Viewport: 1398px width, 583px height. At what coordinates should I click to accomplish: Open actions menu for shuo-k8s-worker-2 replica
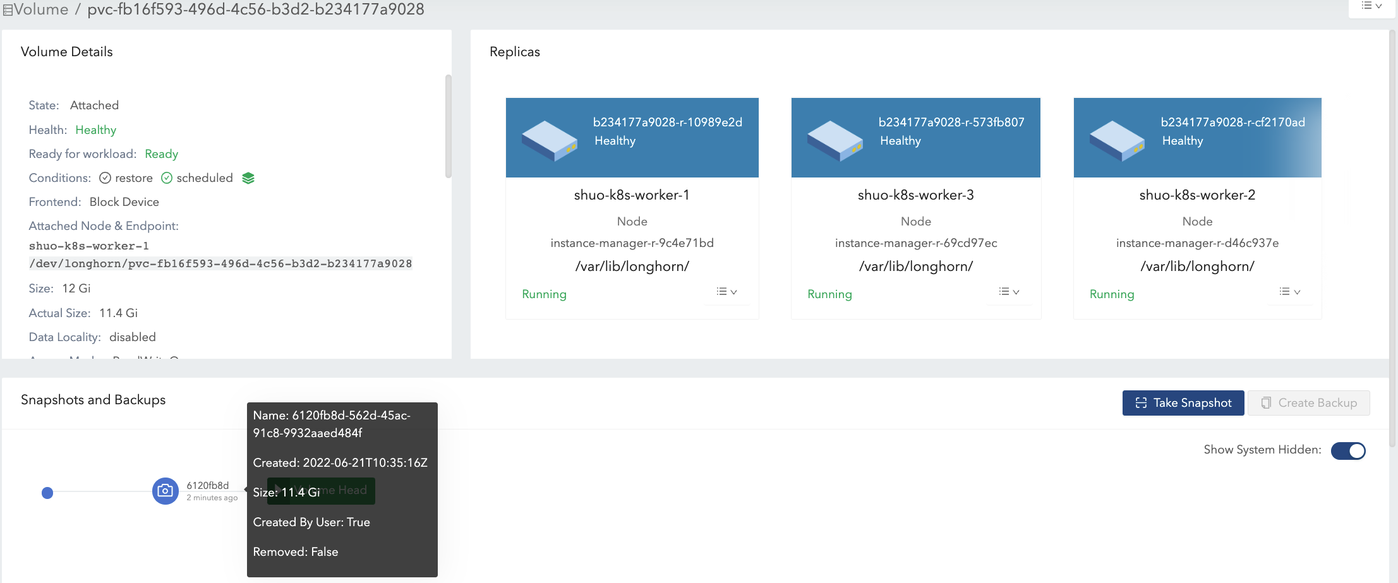click(1289, 292)
